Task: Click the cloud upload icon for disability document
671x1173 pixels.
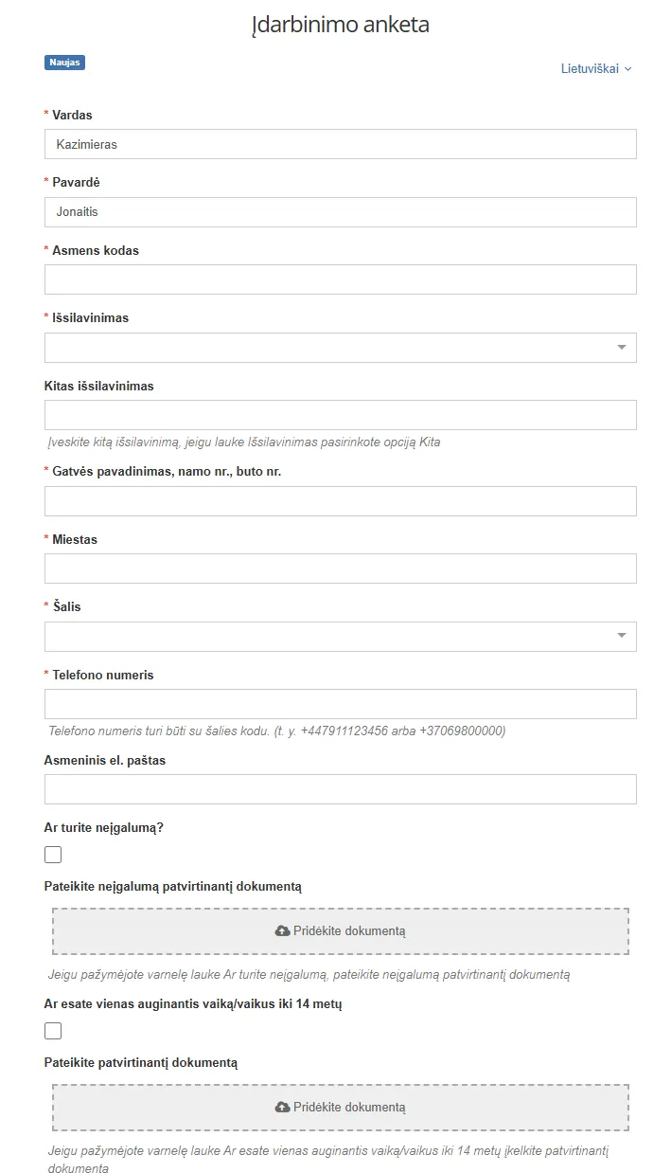Action: 283,931
